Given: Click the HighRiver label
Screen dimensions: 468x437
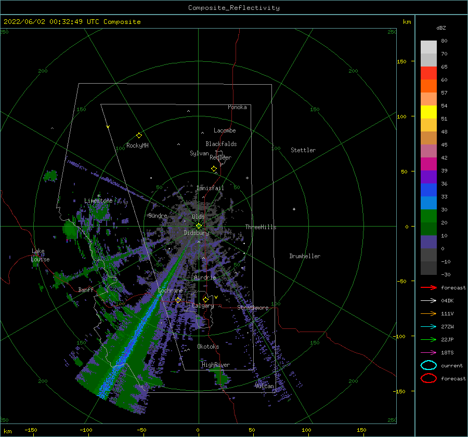Looking at the screenshot, I should pyautogui.click(x=215, y=365).
